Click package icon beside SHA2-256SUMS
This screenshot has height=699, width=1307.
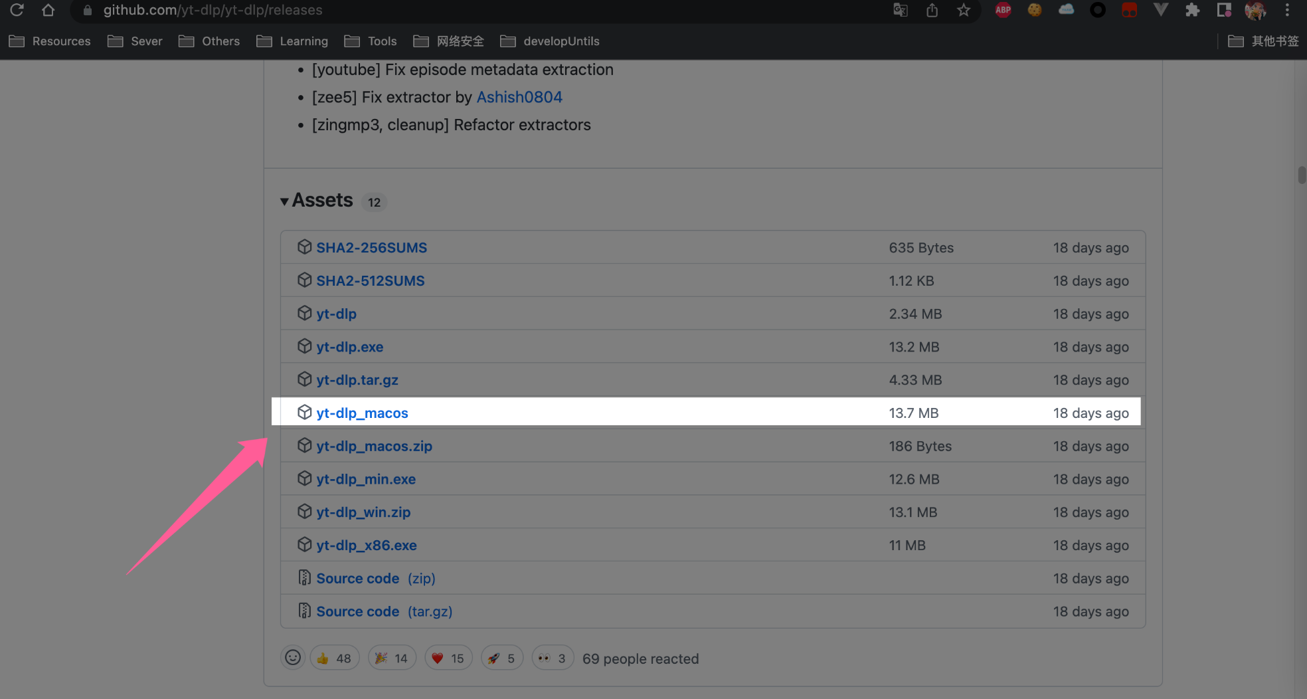coord(304,247)
